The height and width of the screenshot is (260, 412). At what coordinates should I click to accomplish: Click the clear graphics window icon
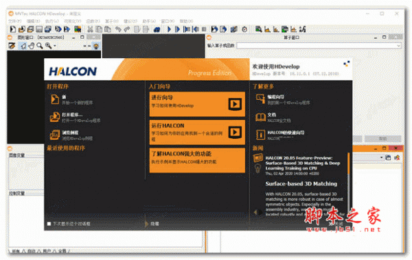pos(12,46)
